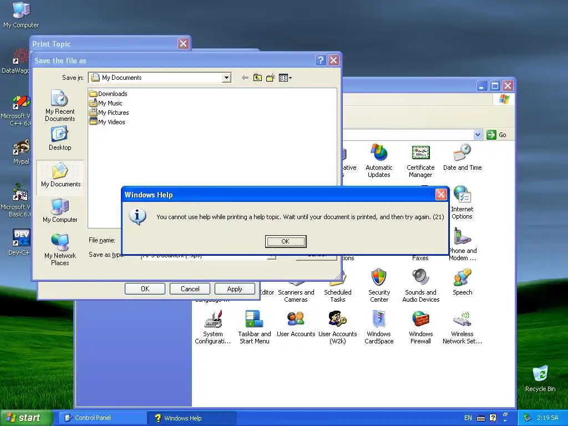Open Internet Options in Control Panel
Screen dimensions: 568x426
[x=462, y=202]
